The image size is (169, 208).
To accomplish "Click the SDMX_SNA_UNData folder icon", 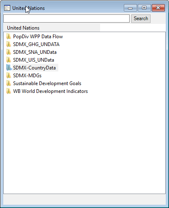I will (9, 52).
